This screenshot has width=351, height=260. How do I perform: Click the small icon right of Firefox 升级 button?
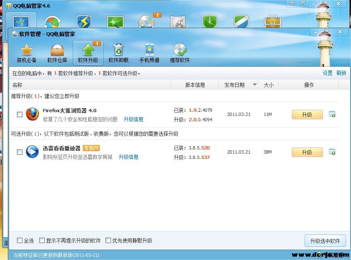pos(332,114)
